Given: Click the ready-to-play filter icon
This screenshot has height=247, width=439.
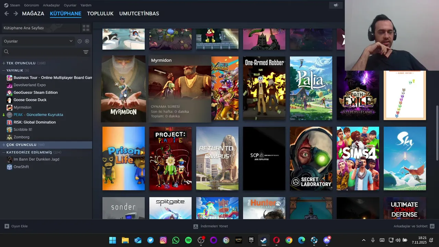Looking at the screenshot, I should point(87,41).
